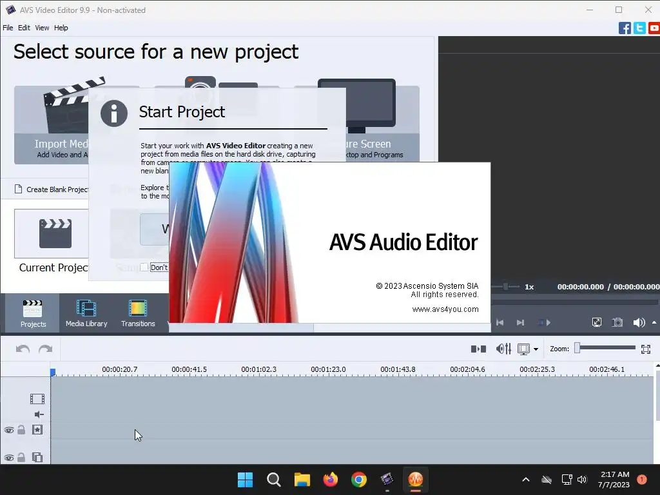The height and width of the screenshot is (495, 660).
Task: Open Windows taskbar Search
Action: [x=273, y=480]
